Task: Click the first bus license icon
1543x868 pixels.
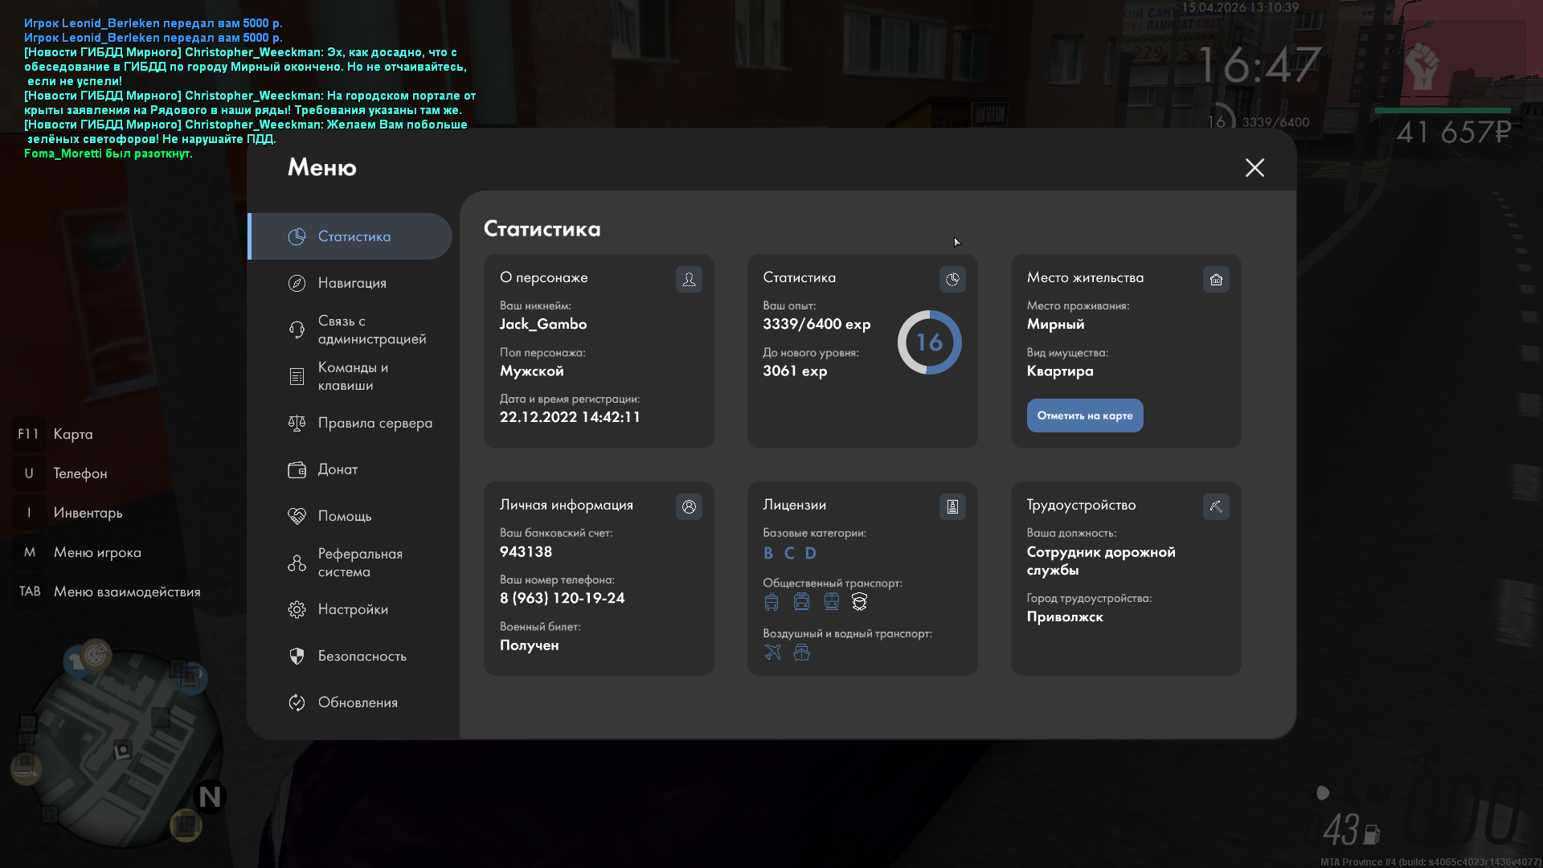Action: click(771, 602)
